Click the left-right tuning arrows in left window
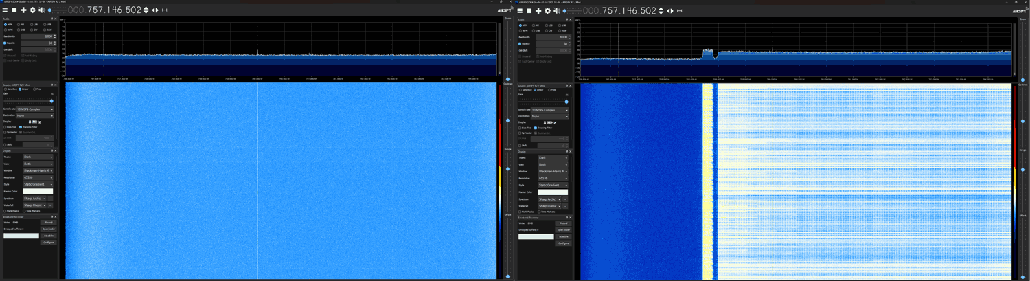Screen dimensions: 1030x281 (x=155, y=10)
